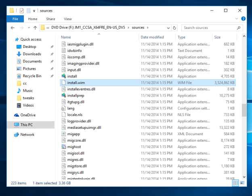Click the back navigation arrow
Screen dimensions: 252x196
click(x=13, y=28)
